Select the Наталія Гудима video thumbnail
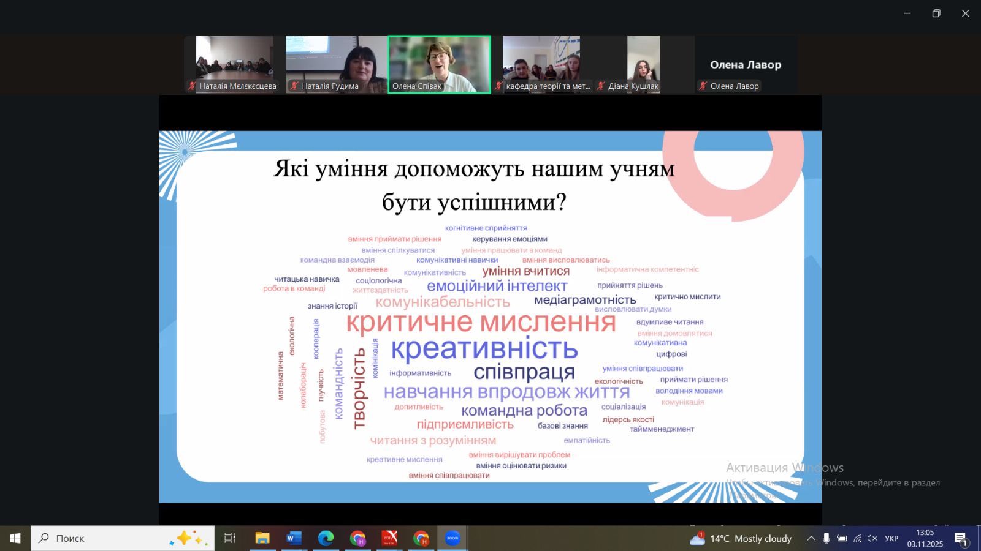The width and height of the screenshot is (981, 551). [336, 64]
